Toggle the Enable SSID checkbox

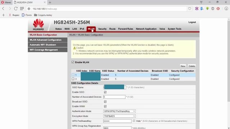tap(105, 92)
